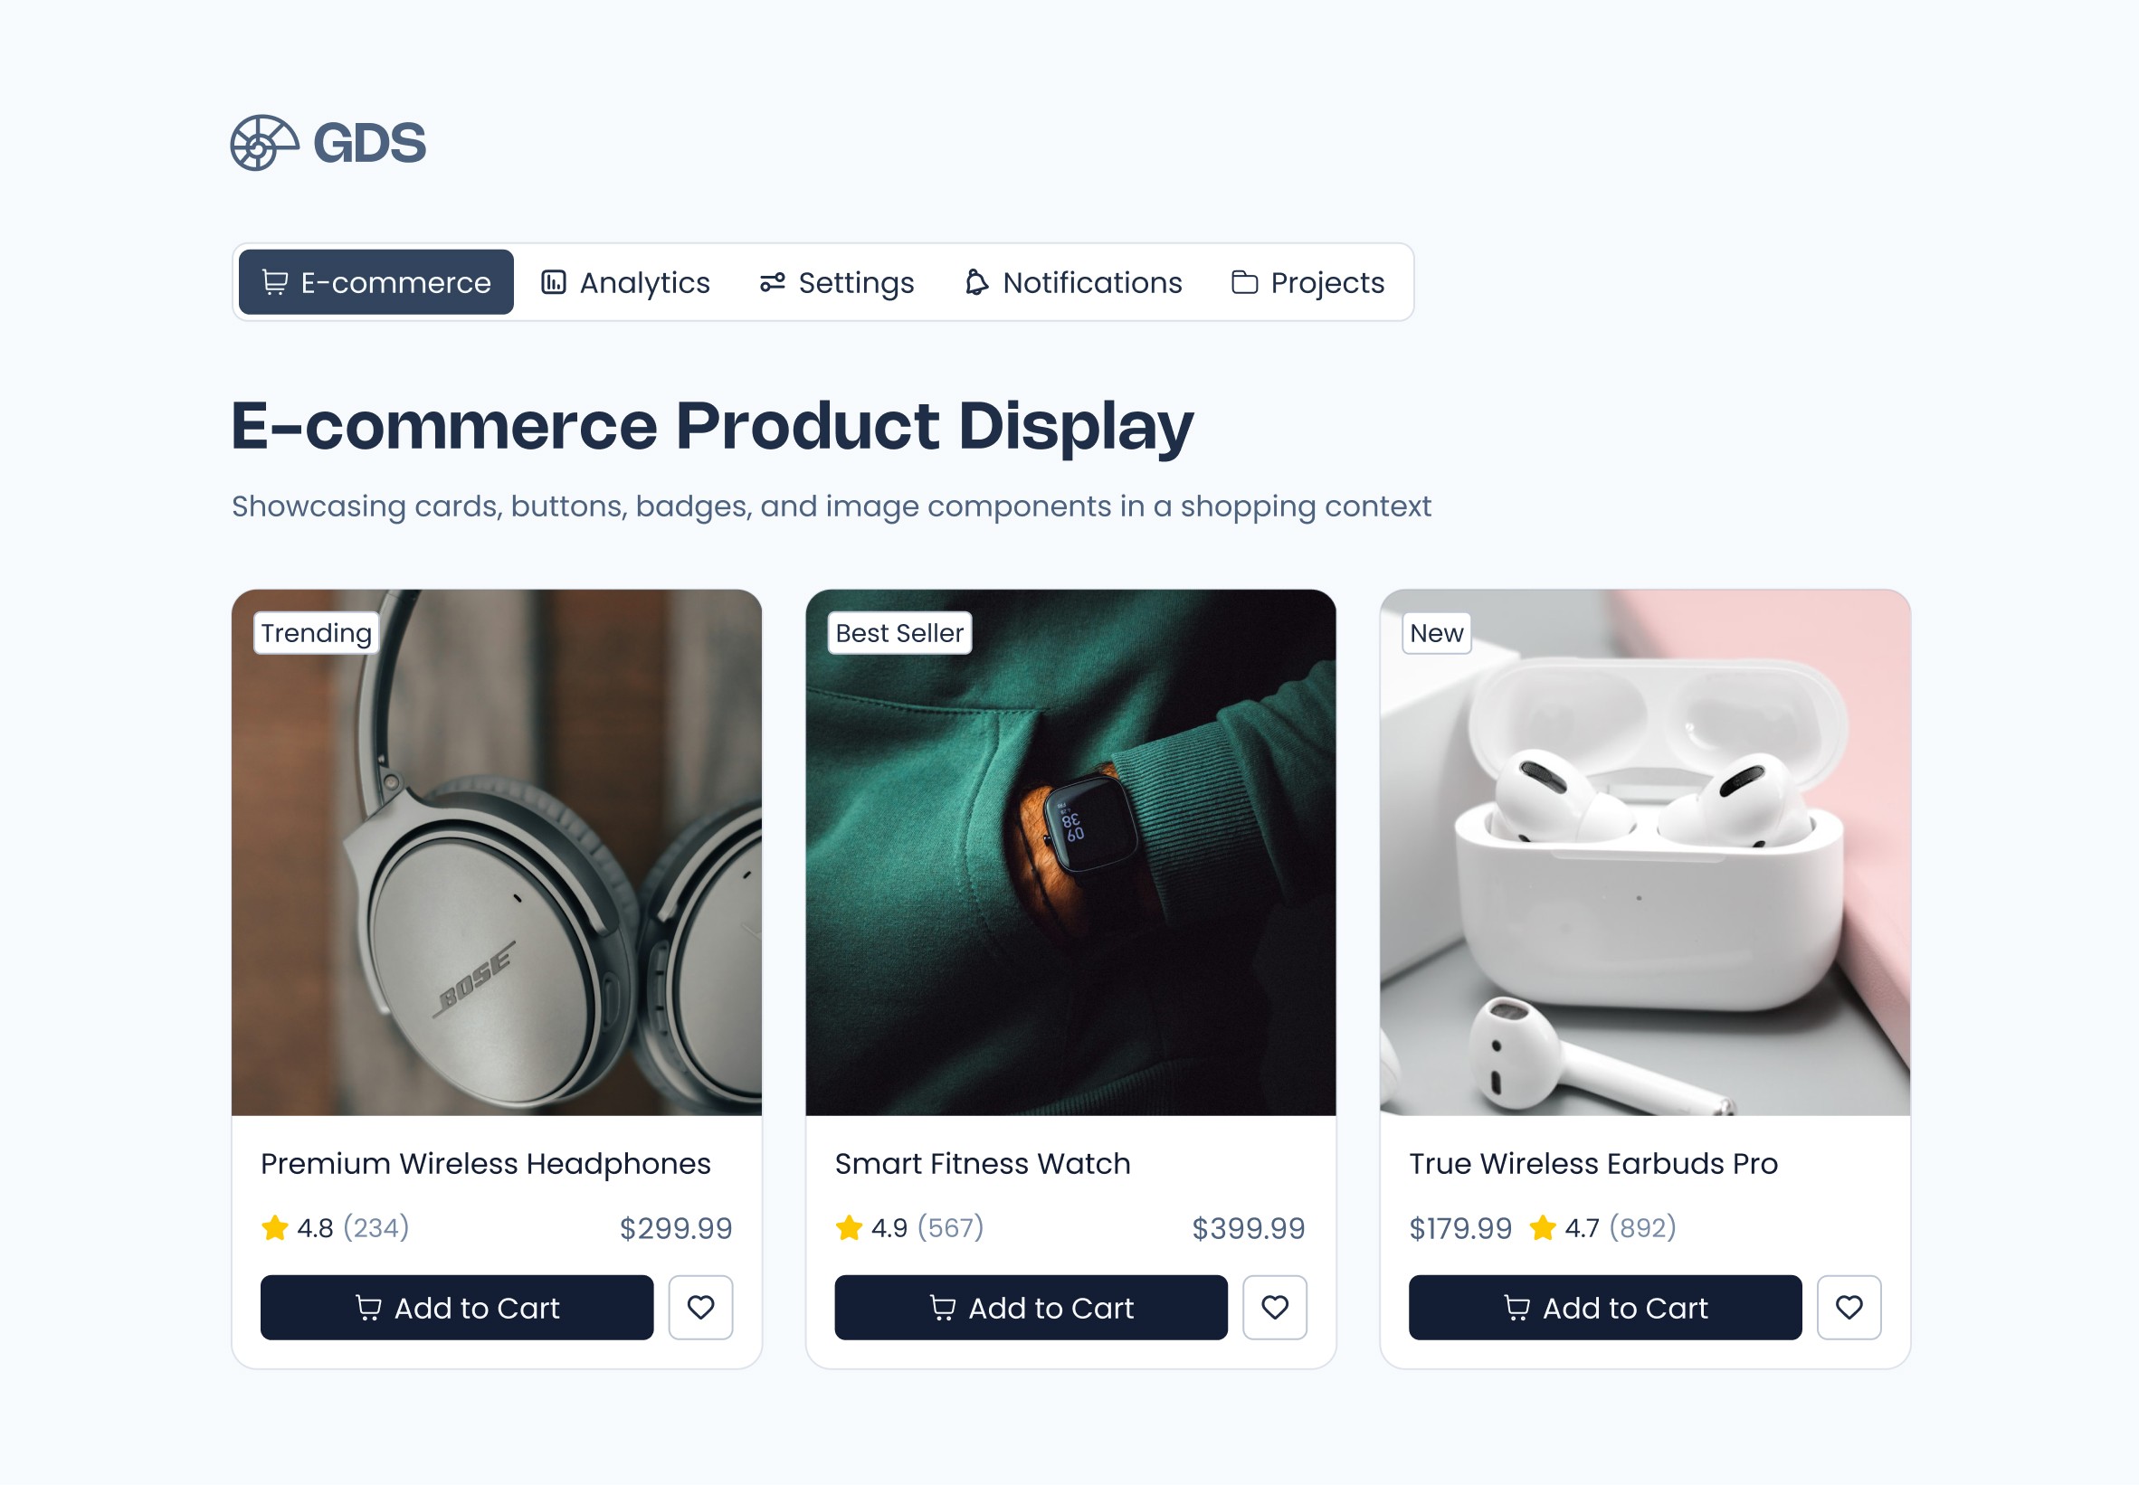
Task: Click the star rating icon for headphones
Action: [274, 1228]
